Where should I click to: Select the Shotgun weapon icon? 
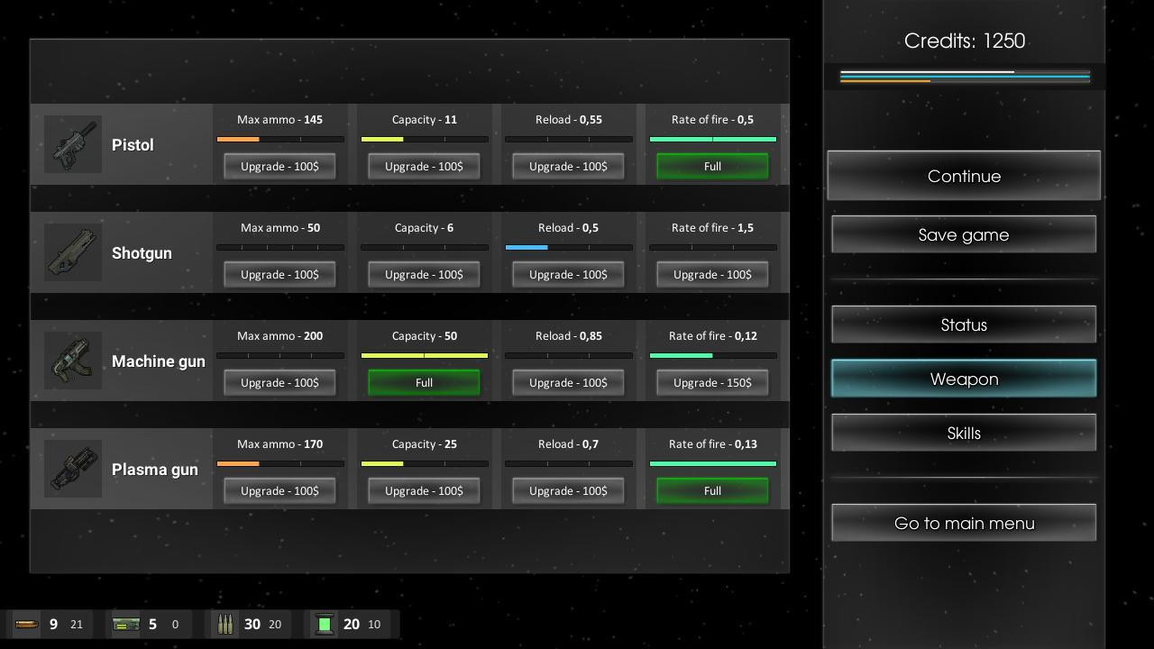(x=72, y=252)
